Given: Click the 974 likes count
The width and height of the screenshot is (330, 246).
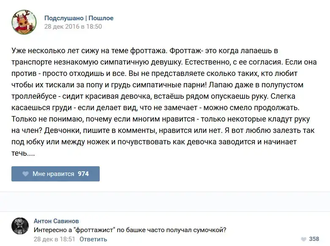Looking at the screenshot, I should tap(83, 174).
